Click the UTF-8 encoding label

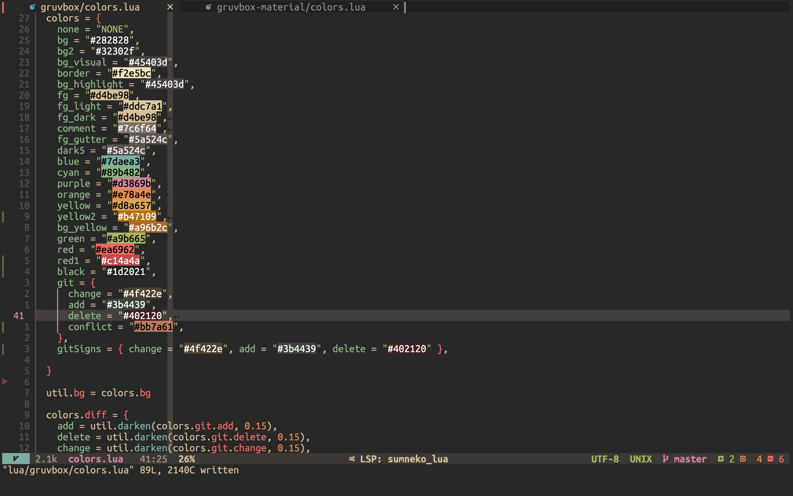pyautogui.click(x=605, y=459)
